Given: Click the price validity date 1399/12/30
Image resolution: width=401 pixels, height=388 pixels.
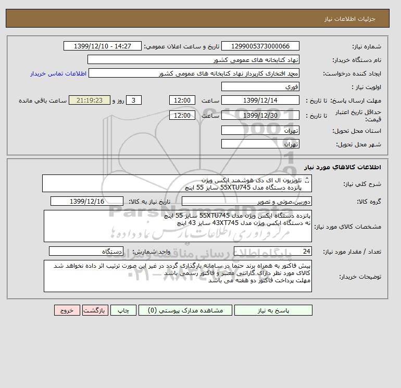Looking at the screenshot, I should pos(260,115).
